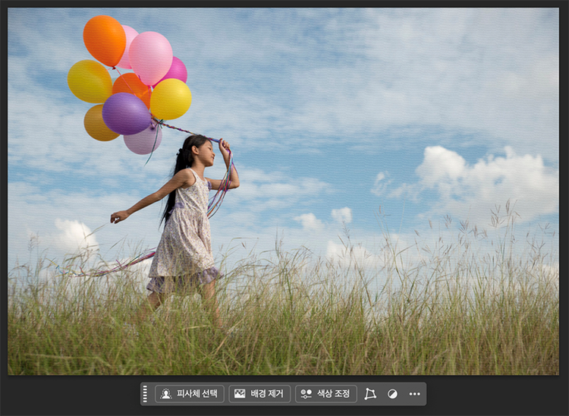This screenshot has height=416, width=569.
Task: Click the orange balloon at the top
Action: click(x=104, y=39)
